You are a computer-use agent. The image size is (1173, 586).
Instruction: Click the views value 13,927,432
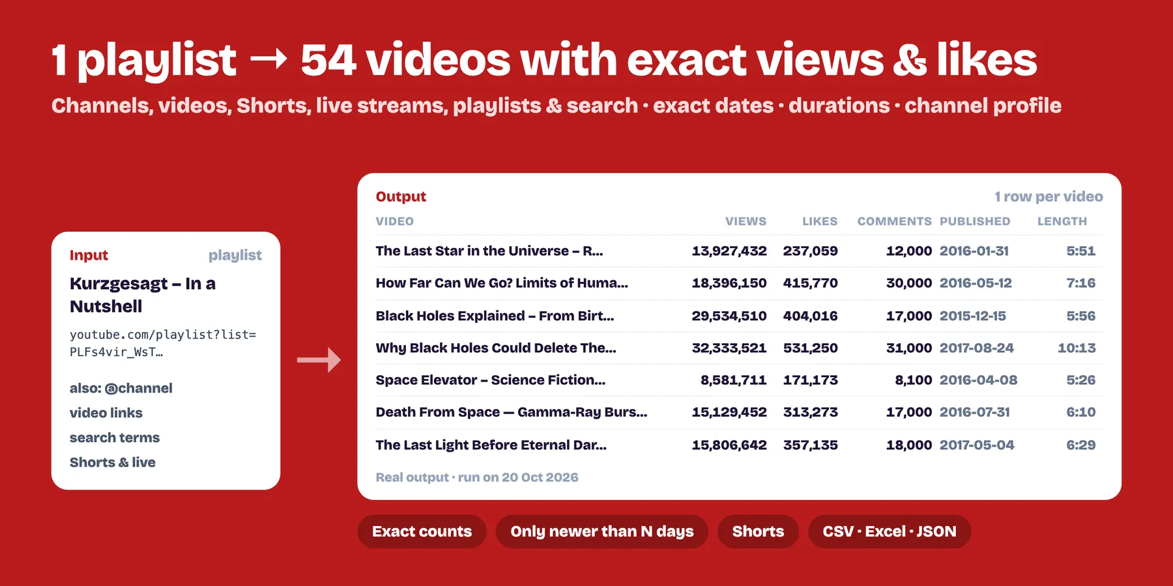click(x=729, y=251)
